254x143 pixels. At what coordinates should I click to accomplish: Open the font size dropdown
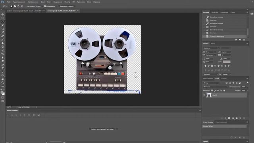click(x=215, y=52)
